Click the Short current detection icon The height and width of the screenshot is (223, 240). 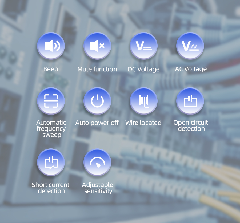coord(51,162)
